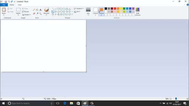Click the taskbar search box
189x106 pixels.
pyautogui.click(x=30, y=103)
